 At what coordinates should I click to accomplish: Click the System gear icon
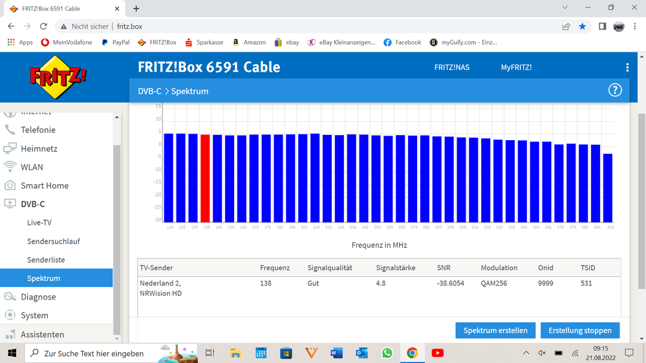[x=10, y=315]
